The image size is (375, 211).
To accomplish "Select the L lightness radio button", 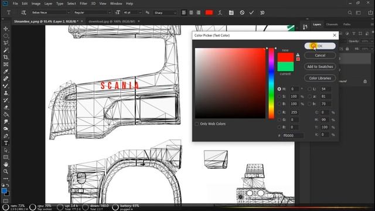I will [x=310, y=89].
